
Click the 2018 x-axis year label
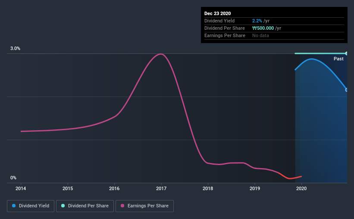208,188
